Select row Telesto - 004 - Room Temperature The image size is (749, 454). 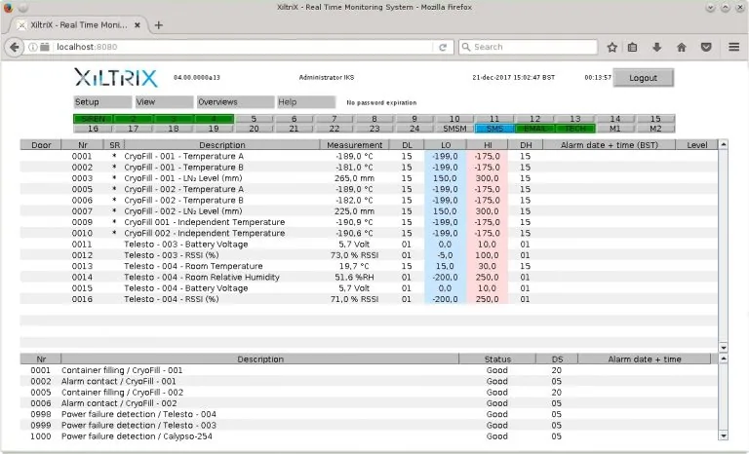369,266
